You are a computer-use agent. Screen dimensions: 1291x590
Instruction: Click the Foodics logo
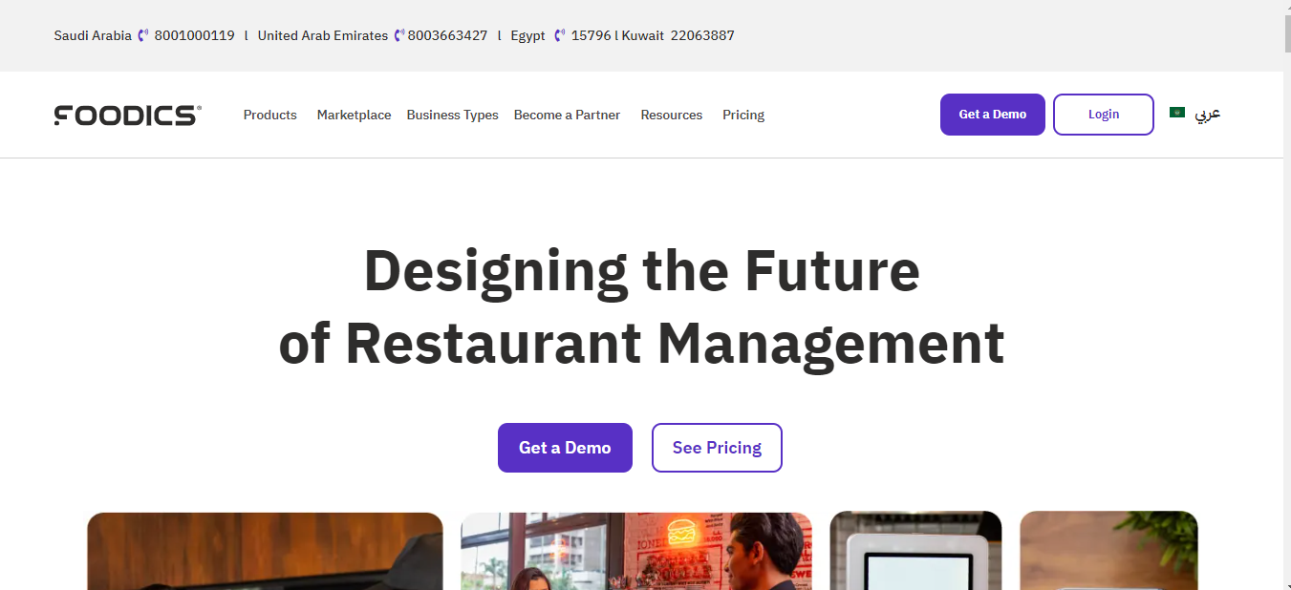click(127, 116)
